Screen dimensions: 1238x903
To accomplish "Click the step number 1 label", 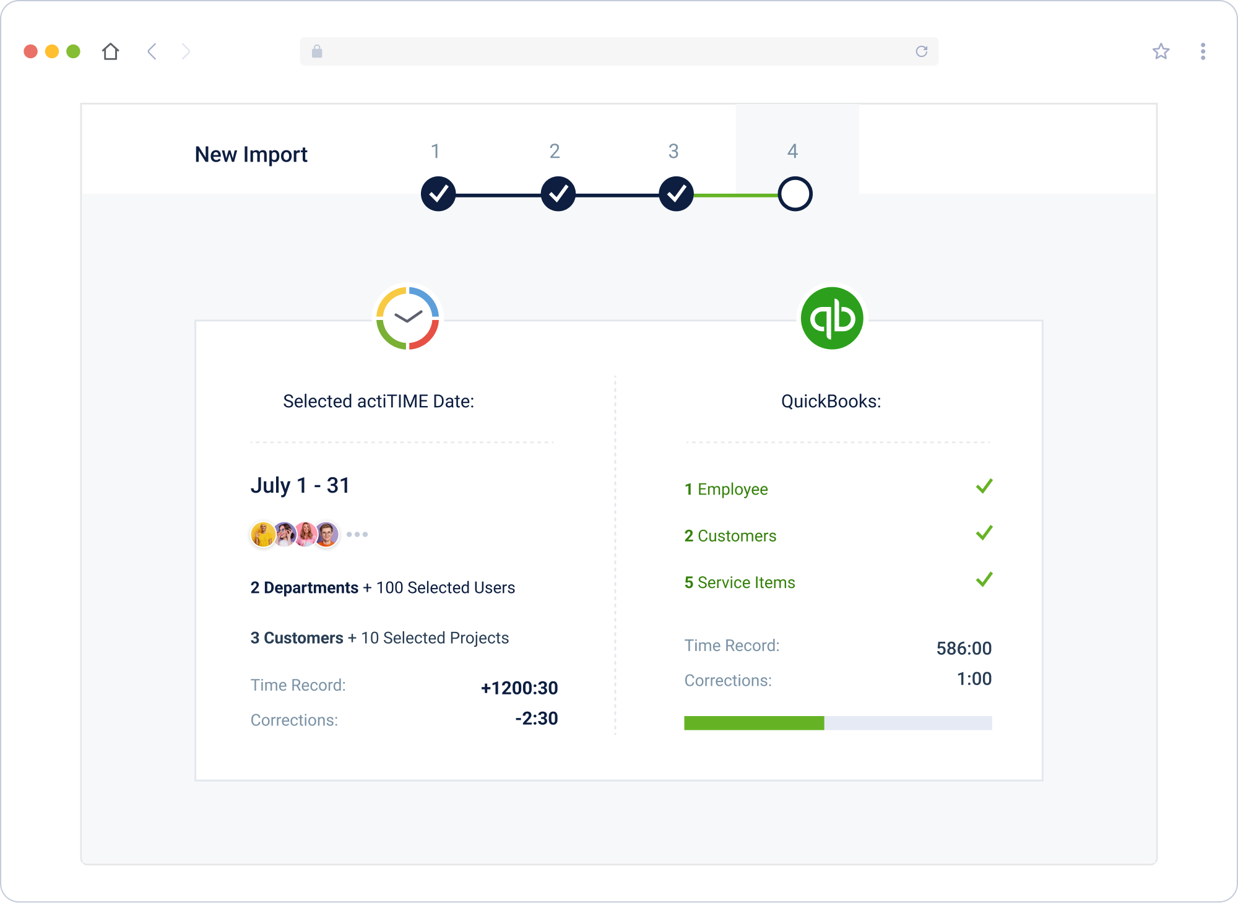I will [x=435, y=151].
